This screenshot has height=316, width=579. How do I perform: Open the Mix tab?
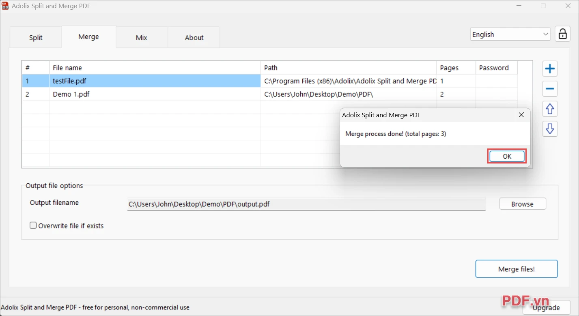coord(142,38)
